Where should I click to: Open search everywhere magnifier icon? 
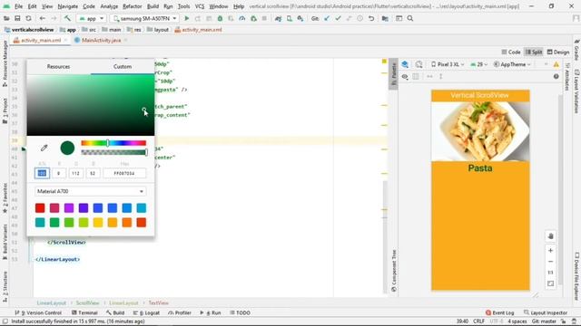tap(410, 18)
